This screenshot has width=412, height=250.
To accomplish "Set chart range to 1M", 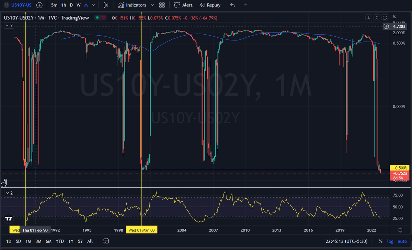I will click(28, 241).
